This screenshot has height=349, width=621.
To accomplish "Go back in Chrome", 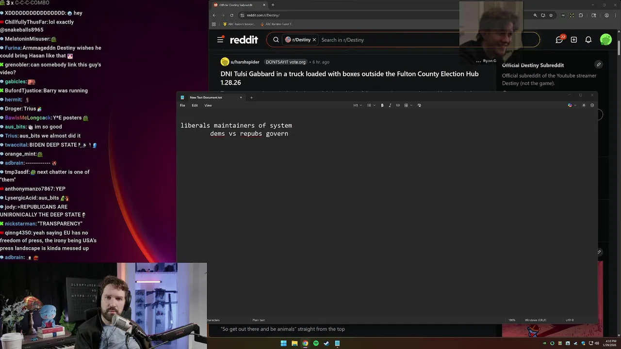I will (x=214, y=15).
